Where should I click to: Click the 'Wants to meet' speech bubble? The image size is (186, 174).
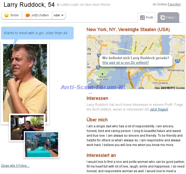37,33
